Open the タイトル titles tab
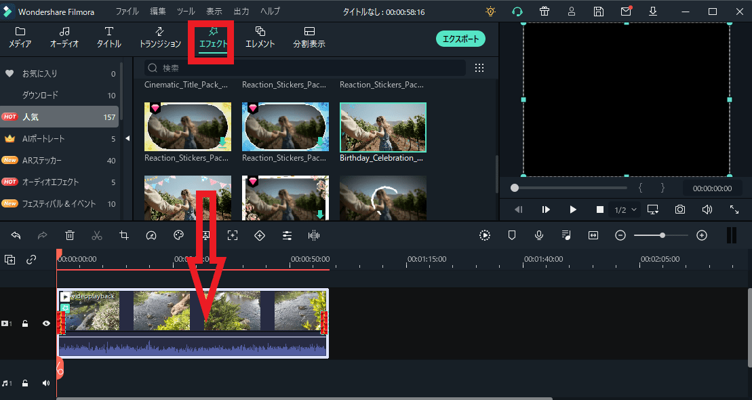Image resolution: width=752 pixels, height=400 pixels. [109, 37]
